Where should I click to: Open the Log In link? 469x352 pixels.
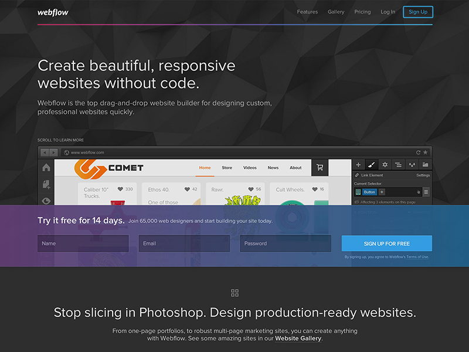tap(388, 12)
